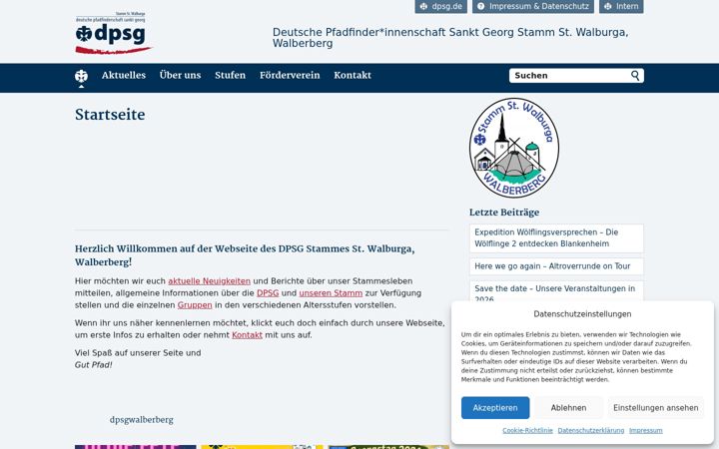Follow the 'DPSG' link in the welcome text
The height and width of the screenshot is (449, 719).
click(x=268, y=292)
